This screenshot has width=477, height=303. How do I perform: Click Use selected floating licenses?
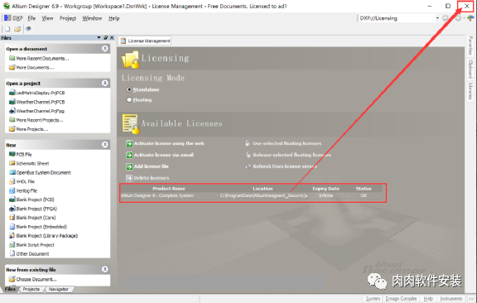click(283, 143)
